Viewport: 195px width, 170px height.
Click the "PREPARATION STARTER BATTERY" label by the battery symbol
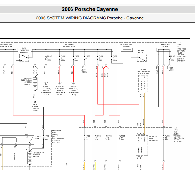[x=38, y=154]
